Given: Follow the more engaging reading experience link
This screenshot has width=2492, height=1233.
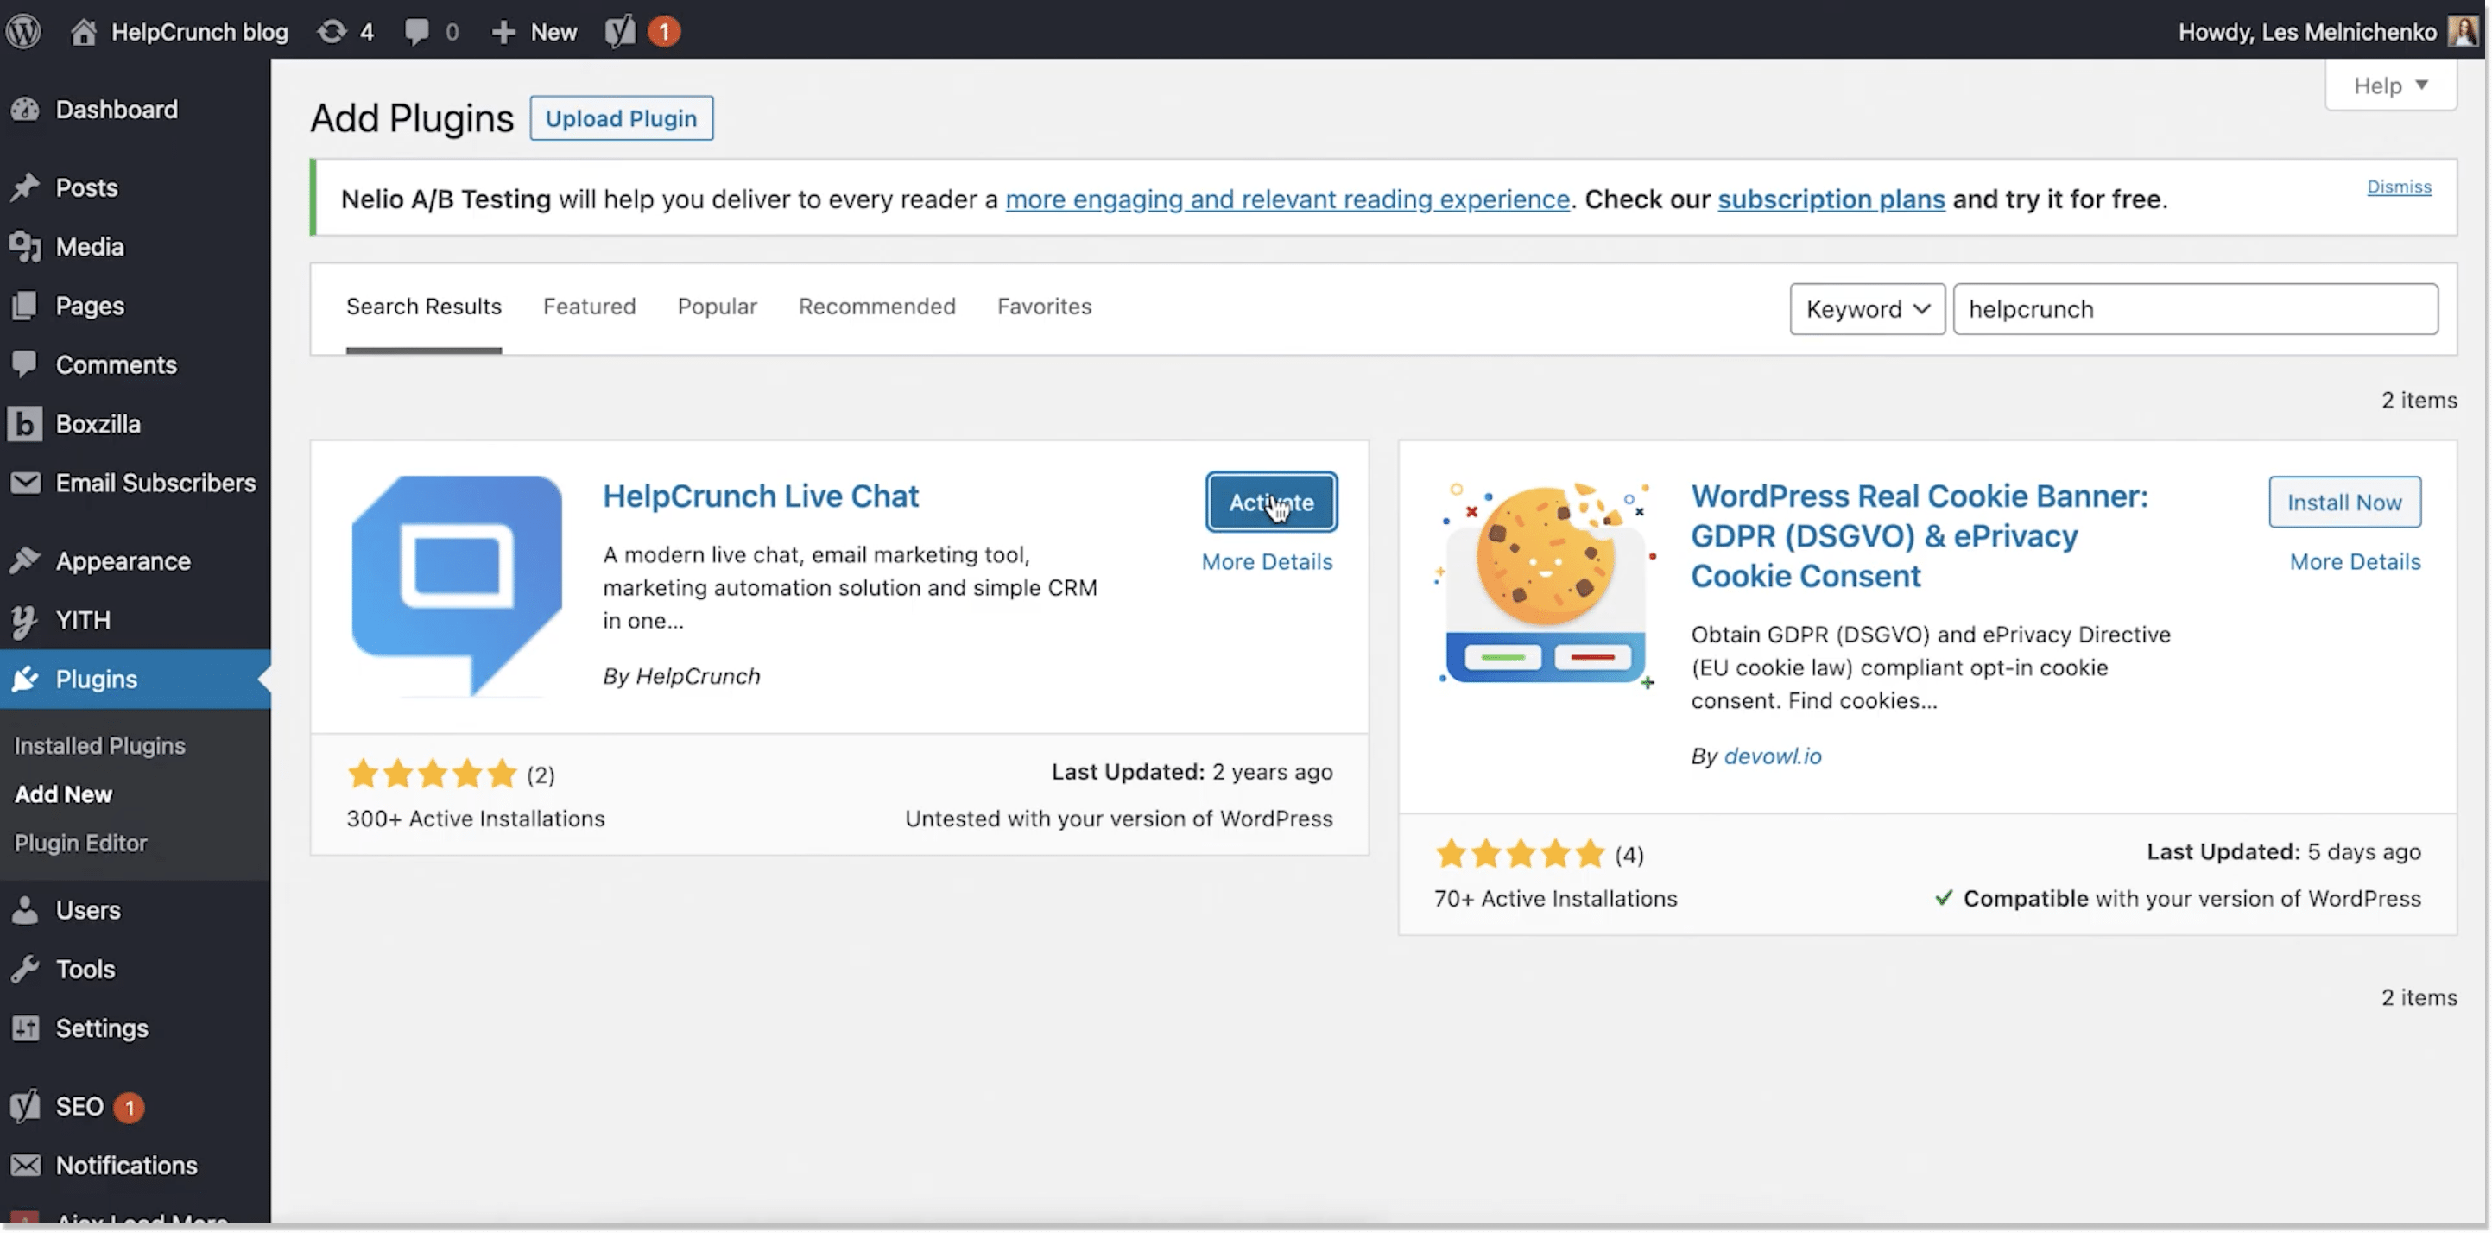Looking at the screenshot, I should 1287,199.
